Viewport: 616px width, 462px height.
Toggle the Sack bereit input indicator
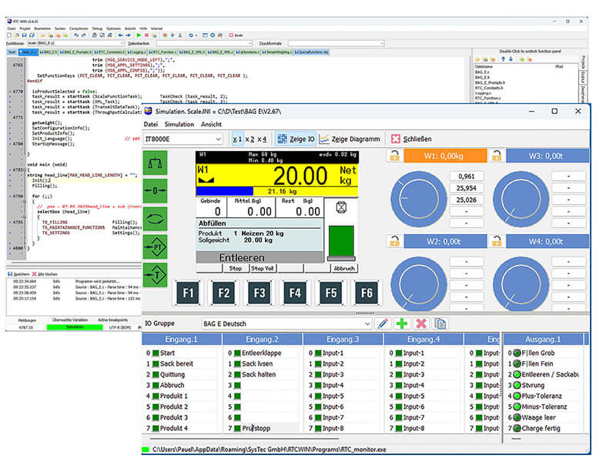pyautogui.click(x=156, y=364)
